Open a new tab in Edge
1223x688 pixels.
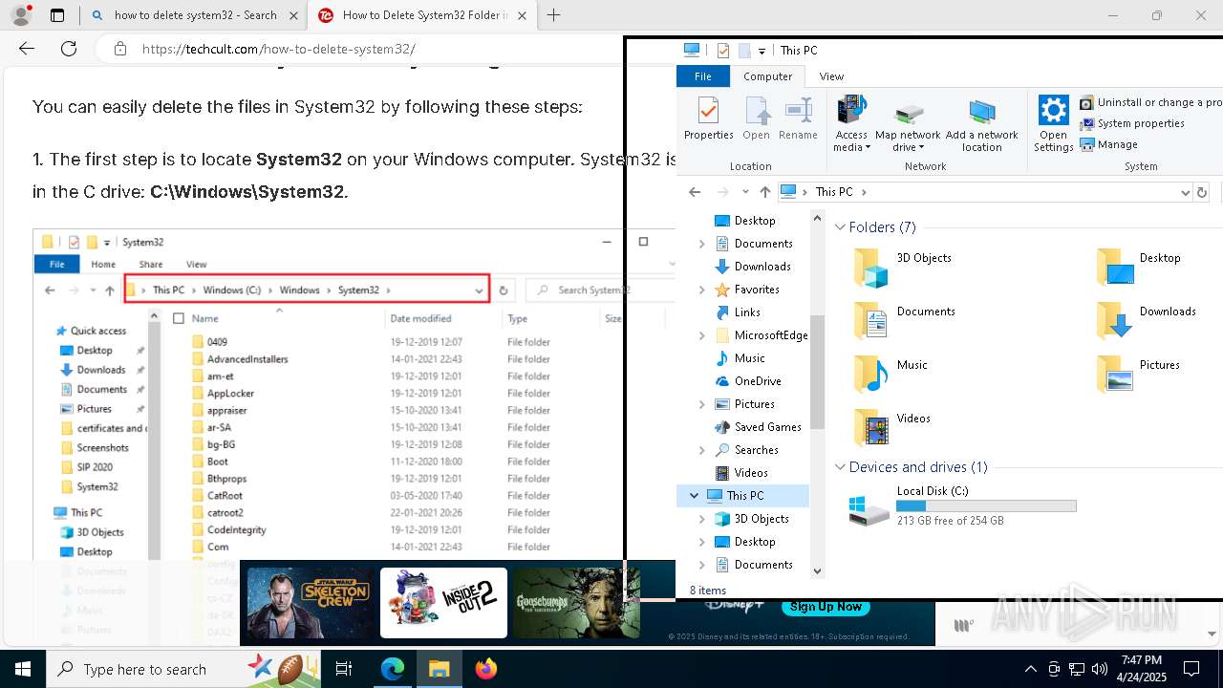pyautogui.click(x=553, y=14)
